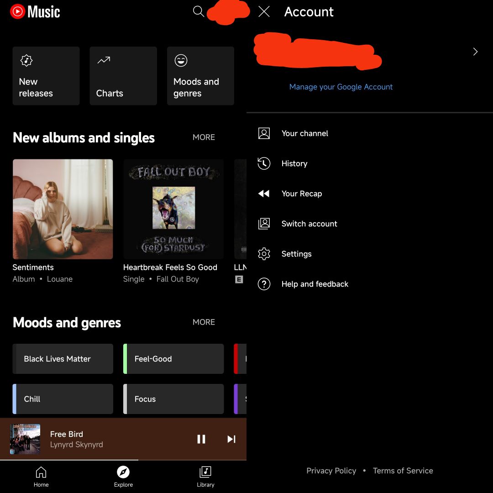This screenshot has height=493, width=493.
Task: Click the Free Bird song title
Action: tap(67, 434)
